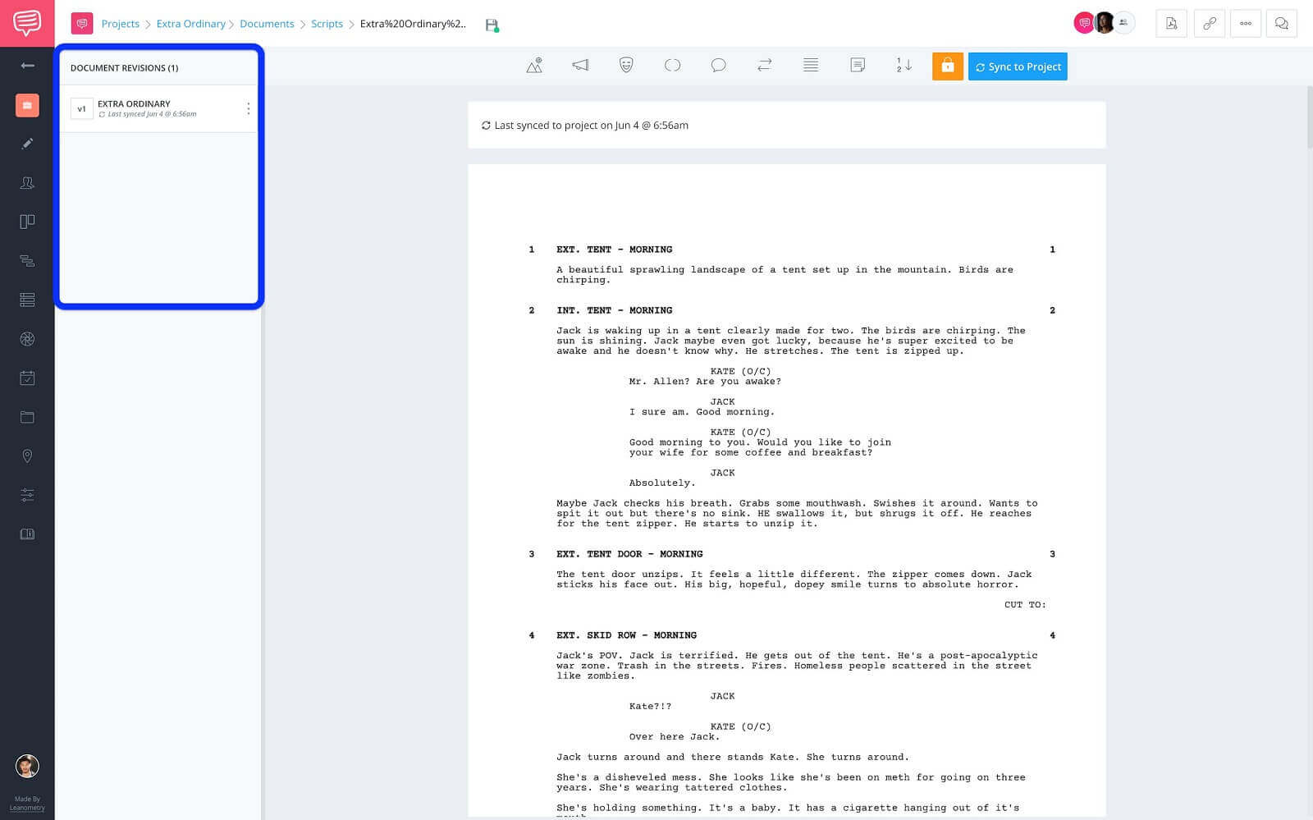Navigate to Scripts in the breadcrumb
The height and width of the screenshot is (820, 1313).
point(327,24)
